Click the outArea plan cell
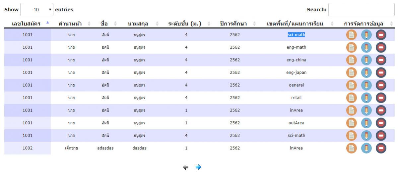The image size is (398, 174). 297,123
